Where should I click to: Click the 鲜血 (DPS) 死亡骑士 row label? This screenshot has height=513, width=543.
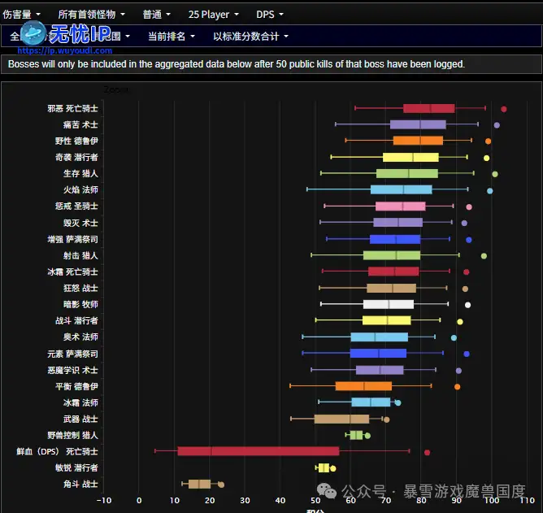click(57, 451)
